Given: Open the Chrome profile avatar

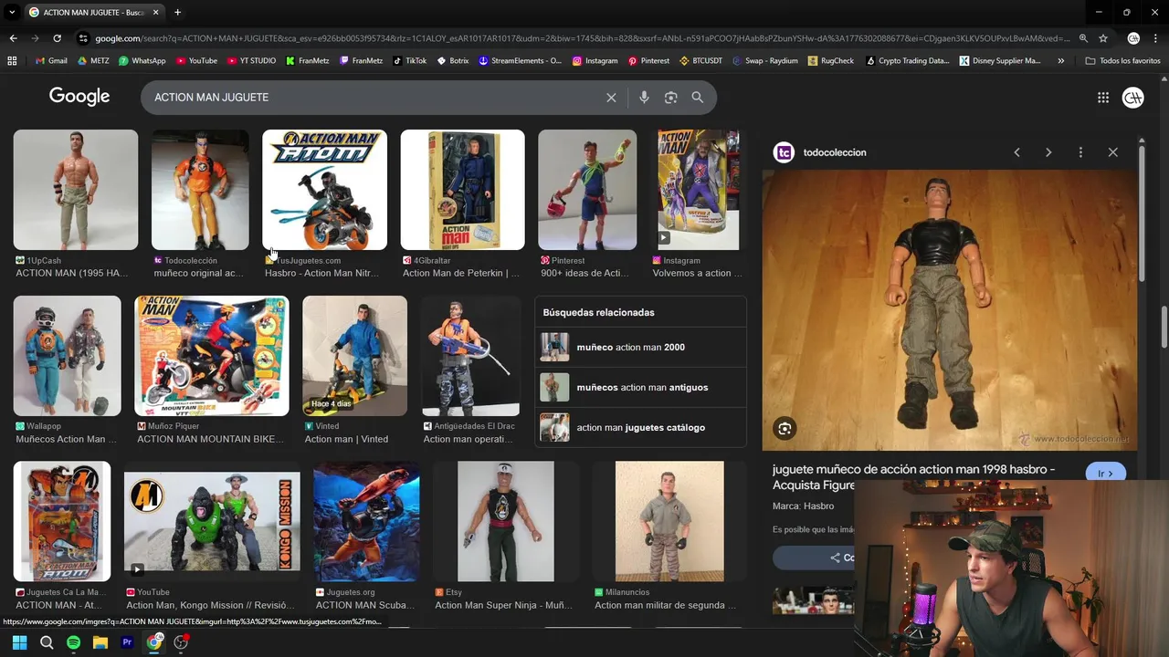Looking at the screenshot, I should [x=1133, y=38].
